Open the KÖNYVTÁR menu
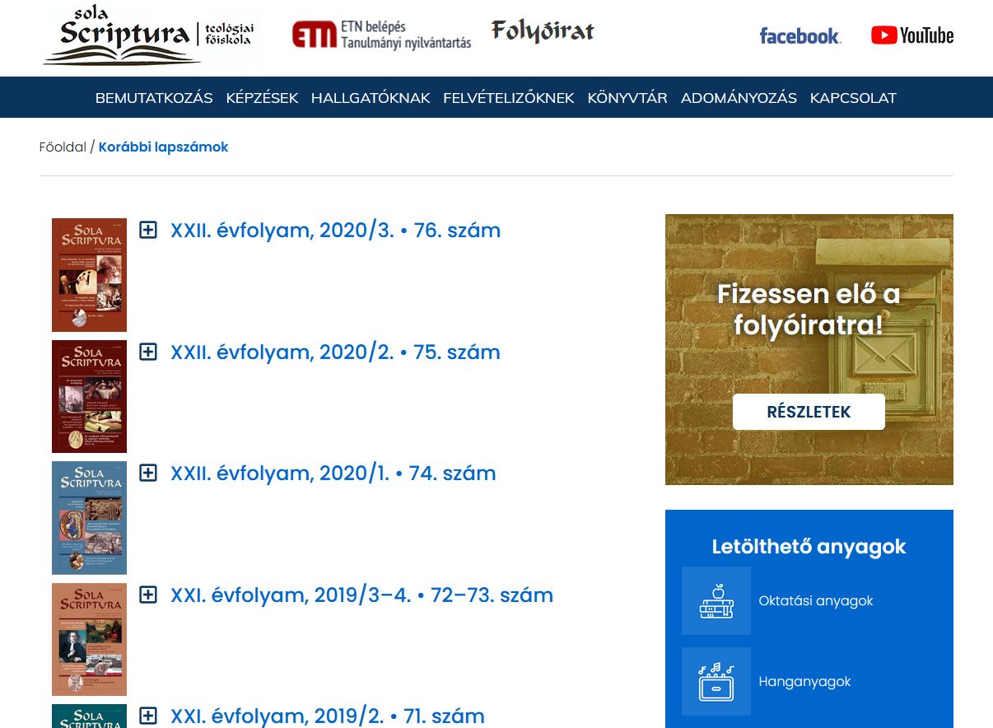 point(627,98)
